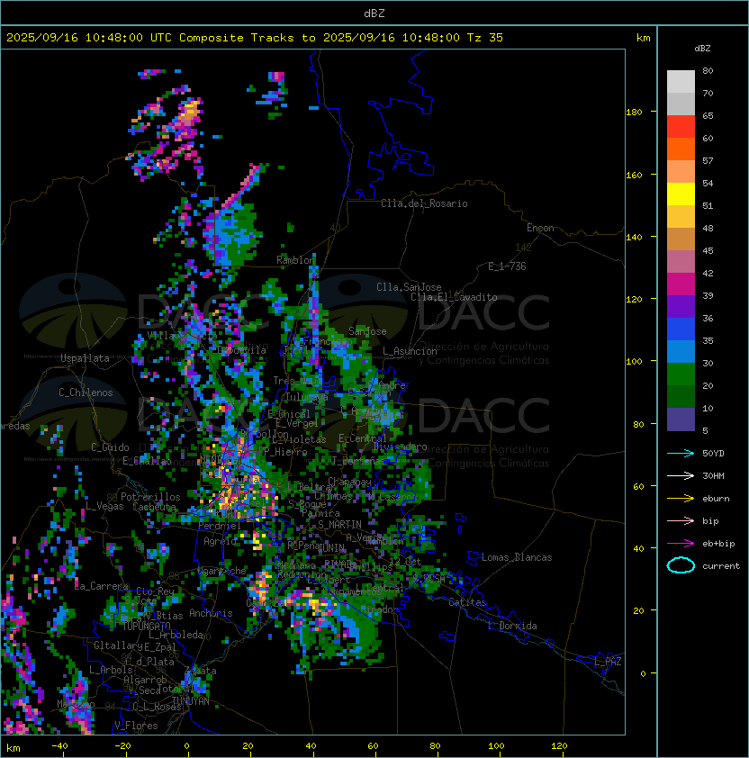This screenshot has height=758, width=749.
Task: Pick the dark orange 57-60 dBZ swatch
Action: point(681,149)
